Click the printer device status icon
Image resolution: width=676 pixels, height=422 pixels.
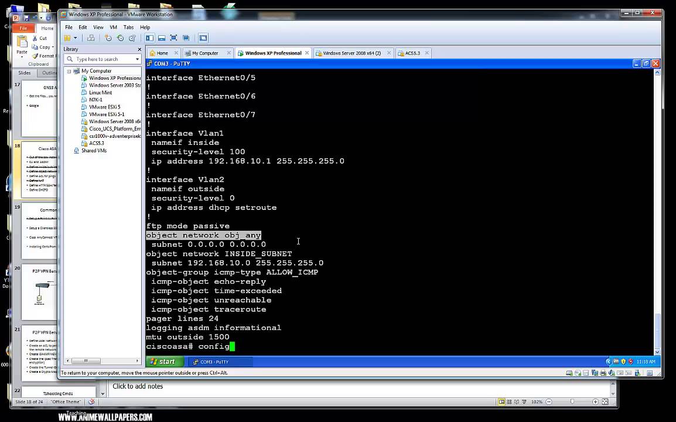603,373
